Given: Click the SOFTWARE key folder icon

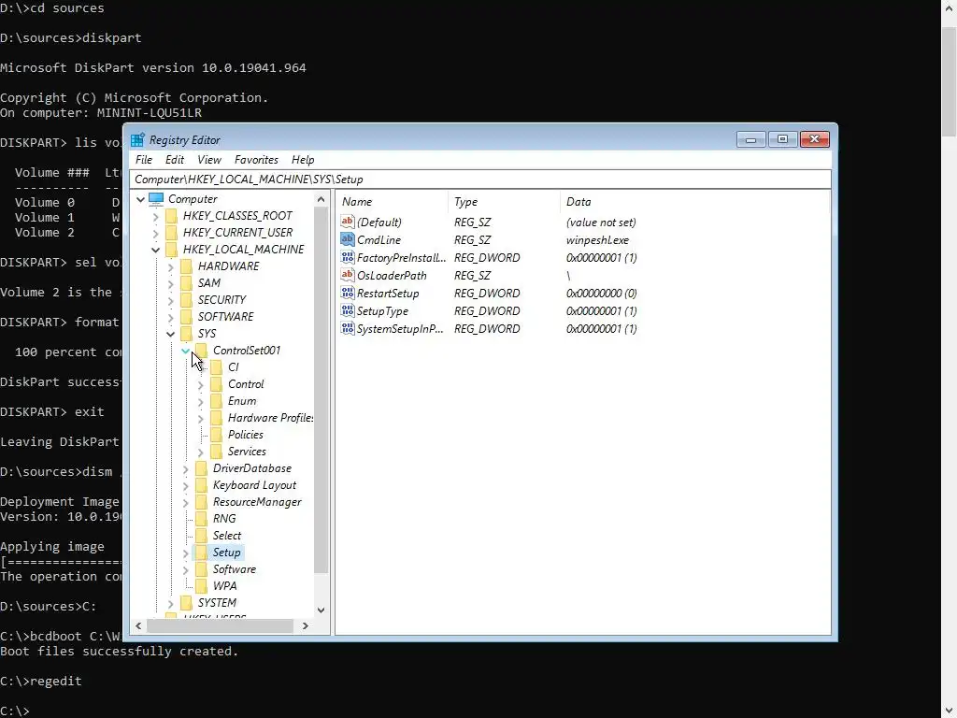Looking at the screenshot, I should coord(186,316).
